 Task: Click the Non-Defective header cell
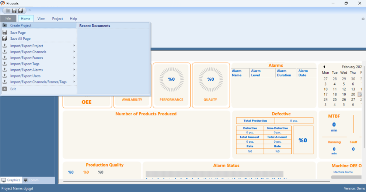277,128
